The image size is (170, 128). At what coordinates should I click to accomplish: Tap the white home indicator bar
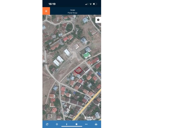[x=72, y=127]
